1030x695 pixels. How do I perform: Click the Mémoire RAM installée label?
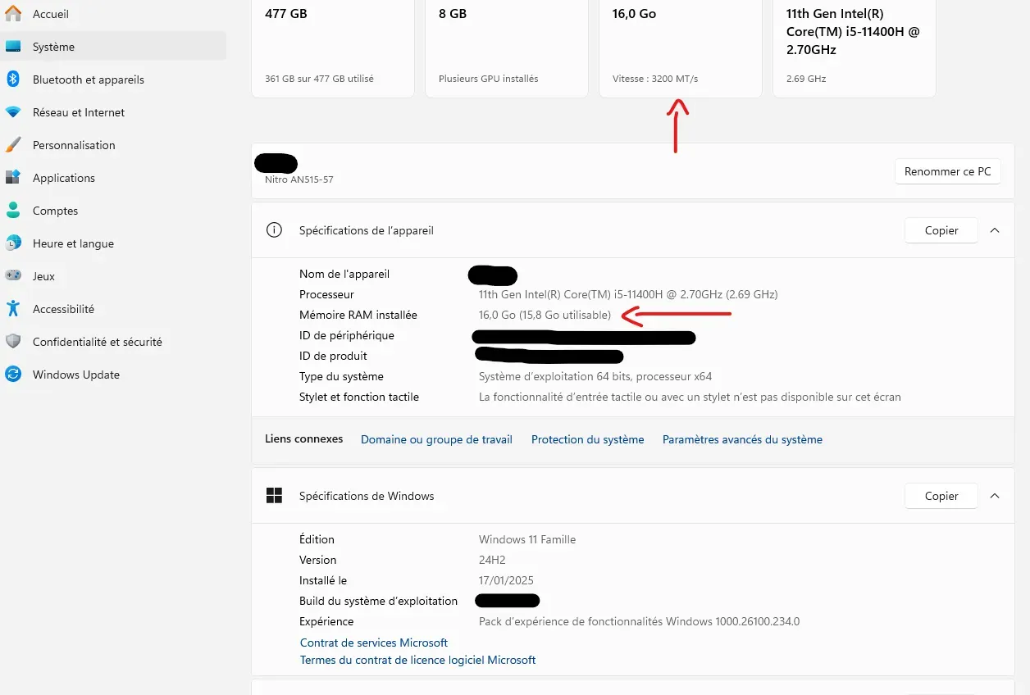pos(358,315)
